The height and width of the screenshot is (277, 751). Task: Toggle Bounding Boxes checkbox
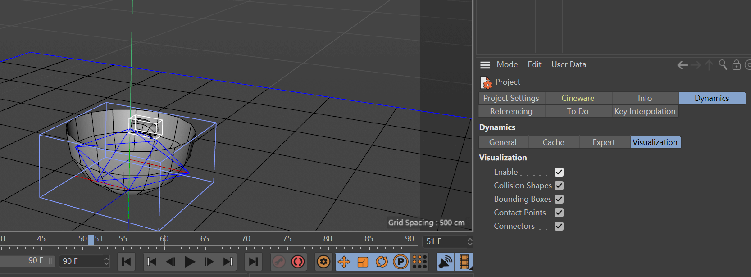[x=559, y=199]
